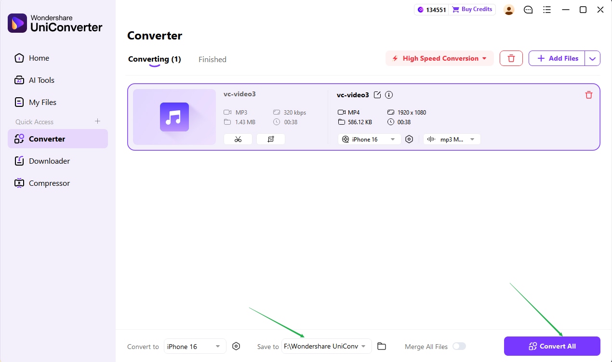Open the Save to path dropdown
The image size is (612, 362).
(x=327, y=346)
